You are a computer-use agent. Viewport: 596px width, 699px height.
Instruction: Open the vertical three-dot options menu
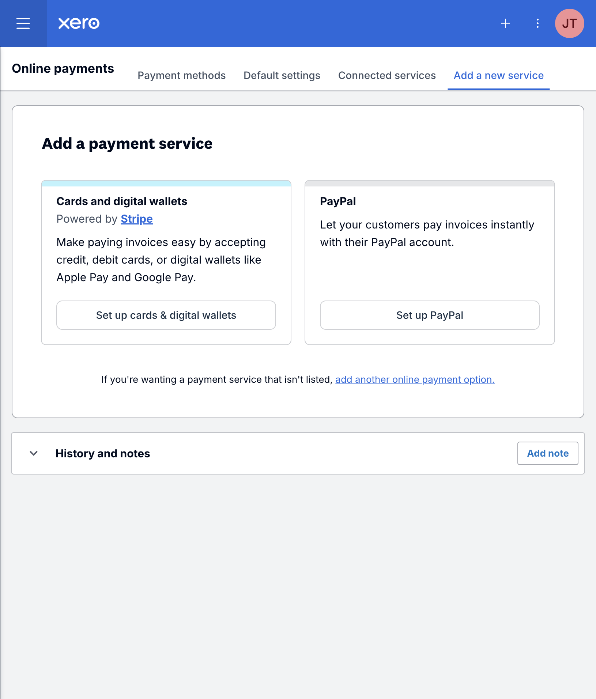click(x=537, y=23)
